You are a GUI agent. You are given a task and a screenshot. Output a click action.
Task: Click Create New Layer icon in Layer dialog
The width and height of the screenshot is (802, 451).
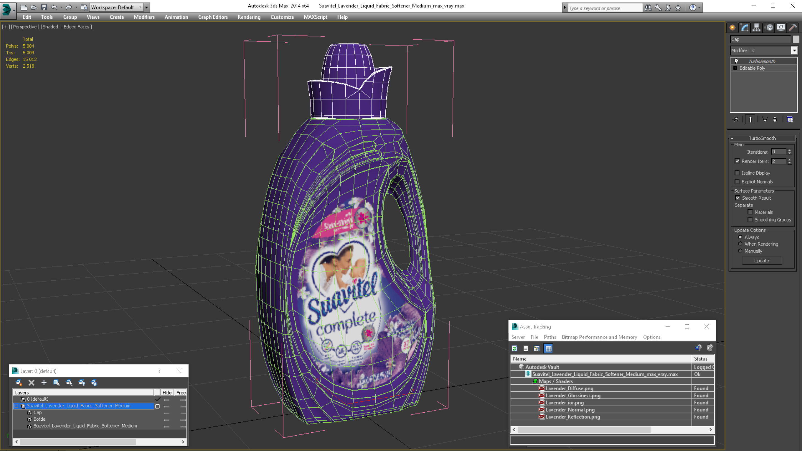point(19,383)
